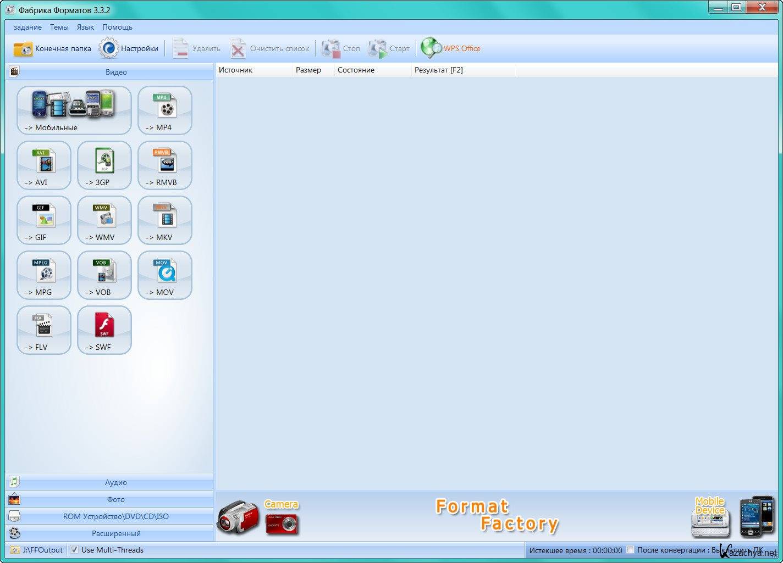
Task: Enable the После конвертации shutdown checkbox
Action: click(630, 550)
